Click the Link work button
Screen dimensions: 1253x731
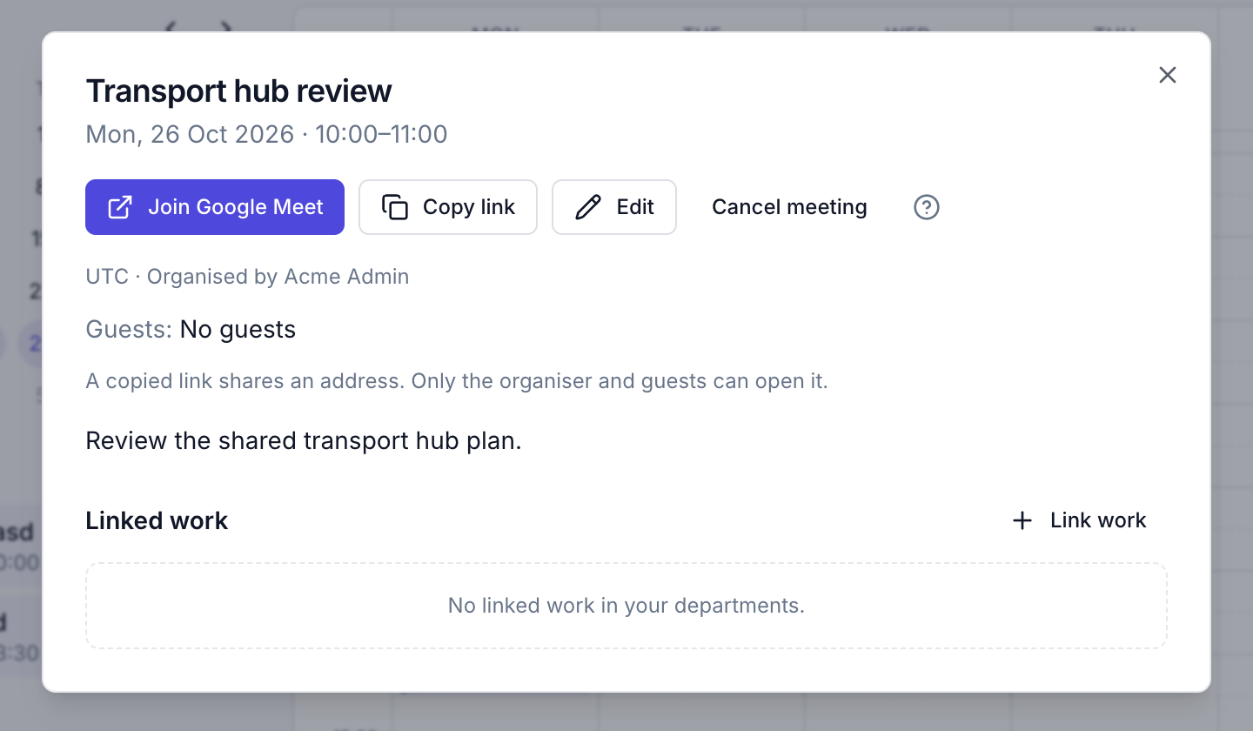point(1079,520)
